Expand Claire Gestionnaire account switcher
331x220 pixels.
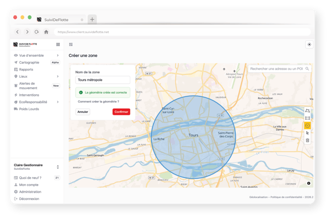(57, 167)
